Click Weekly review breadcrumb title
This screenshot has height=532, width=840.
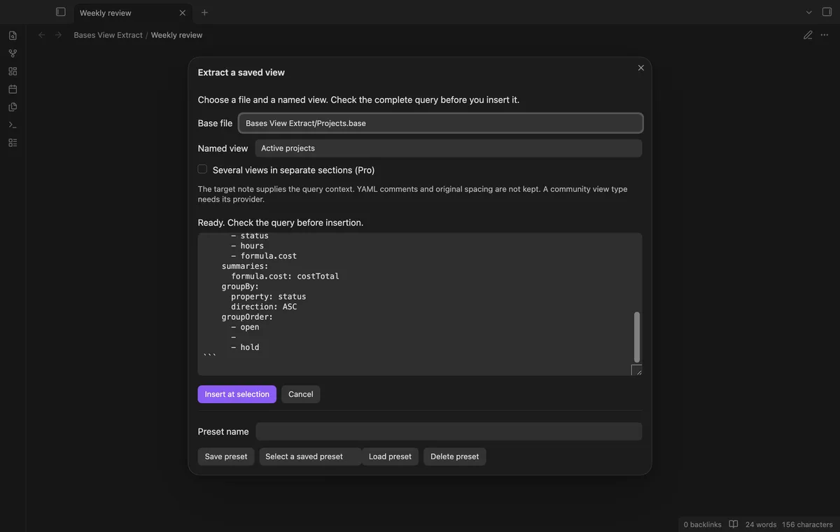click(x=176, y=35)
